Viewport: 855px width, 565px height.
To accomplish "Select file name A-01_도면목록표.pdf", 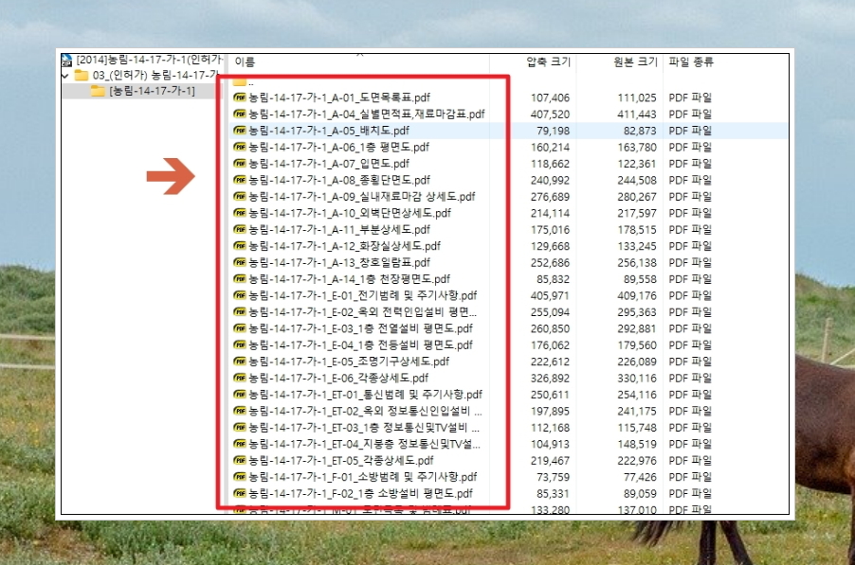I will tap(339, 98).
